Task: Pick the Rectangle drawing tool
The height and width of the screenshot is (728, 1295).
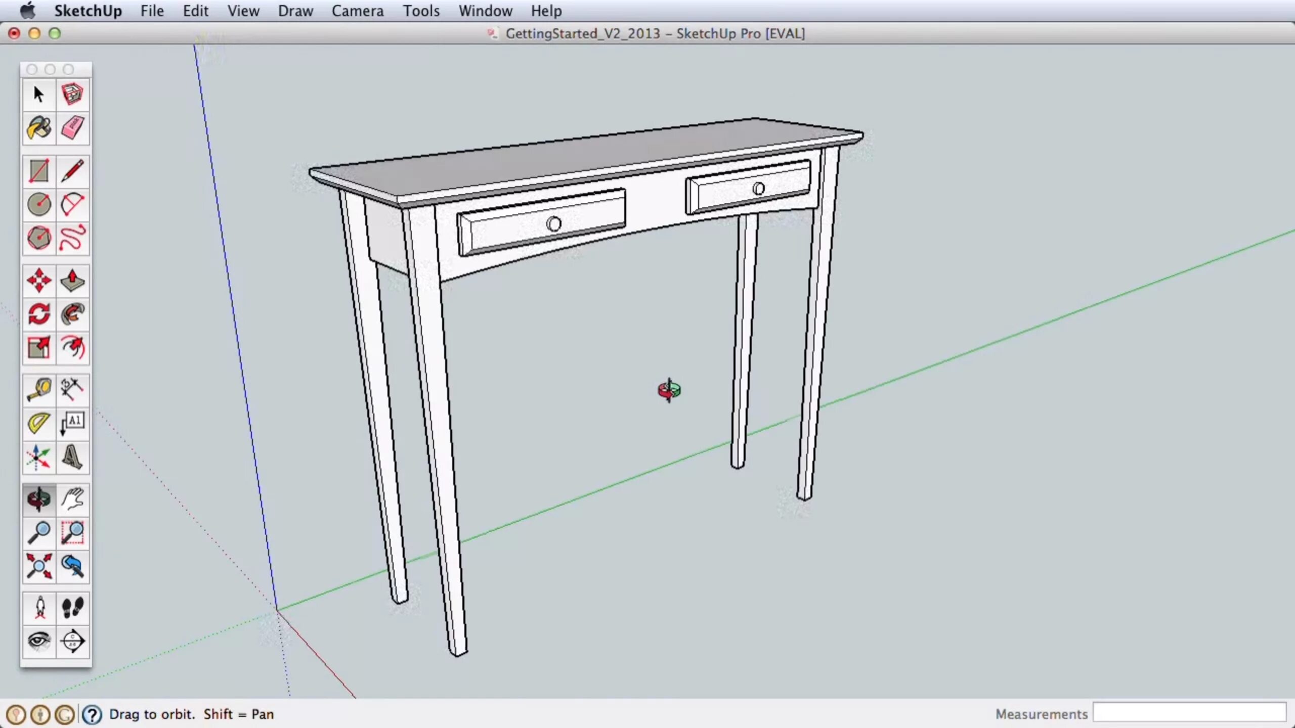Action: point(38,171)
